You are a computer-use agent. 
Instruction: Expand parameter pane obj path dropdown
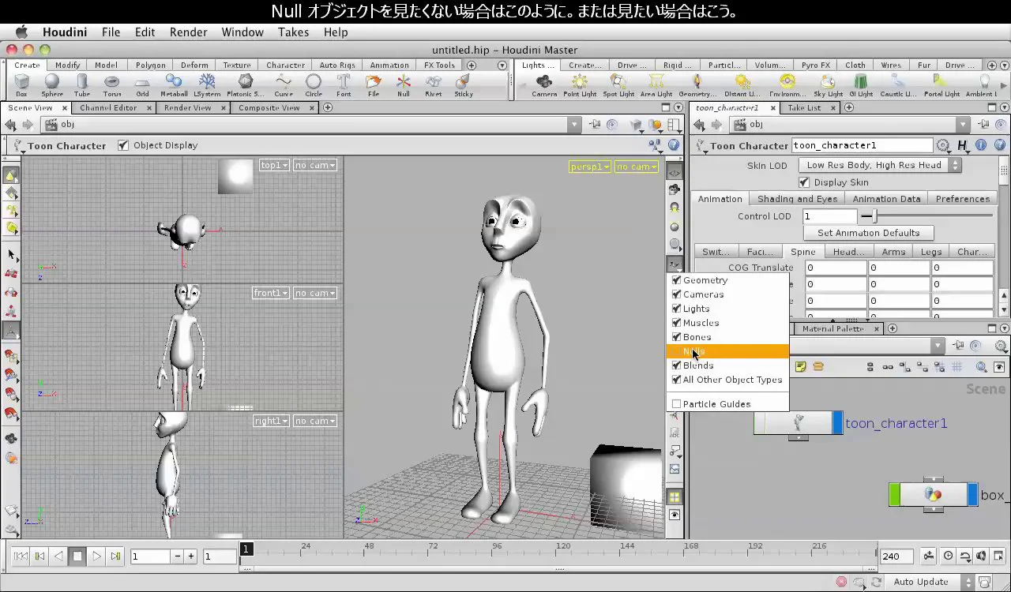point(962,125)
